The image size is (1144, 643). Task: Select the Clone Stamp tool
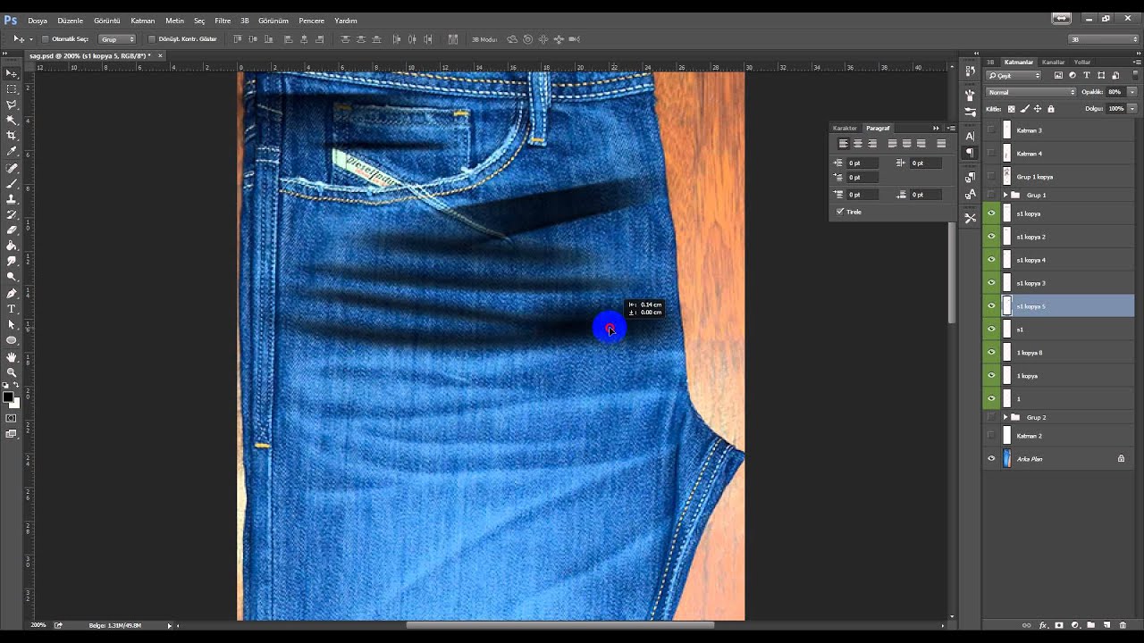[12, 198]
